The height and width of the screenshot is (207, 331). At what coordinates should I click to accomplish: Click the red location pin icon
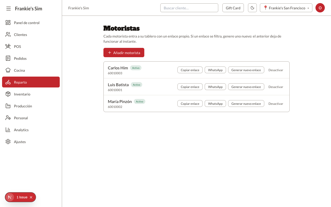click(265, 8)
